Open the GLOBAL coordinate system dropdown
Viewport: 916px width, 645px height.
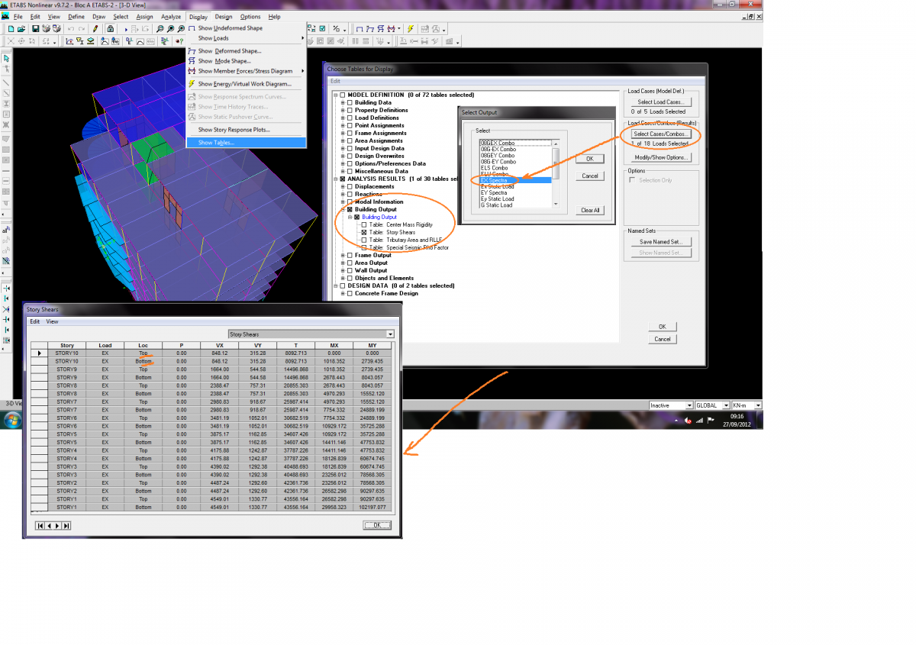[x=724, y=405]
